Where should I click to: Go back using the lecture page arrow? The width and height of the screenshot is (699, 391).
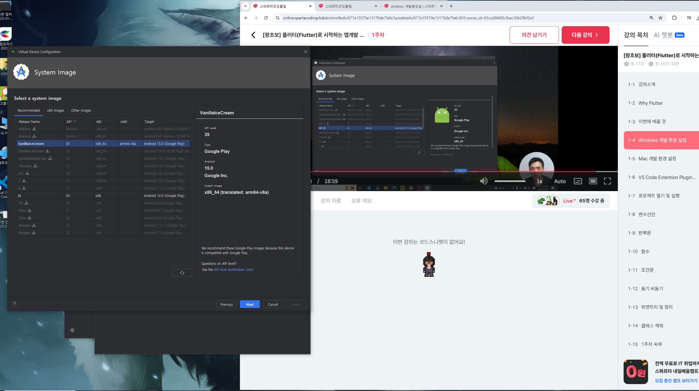(x=253, y=35)
